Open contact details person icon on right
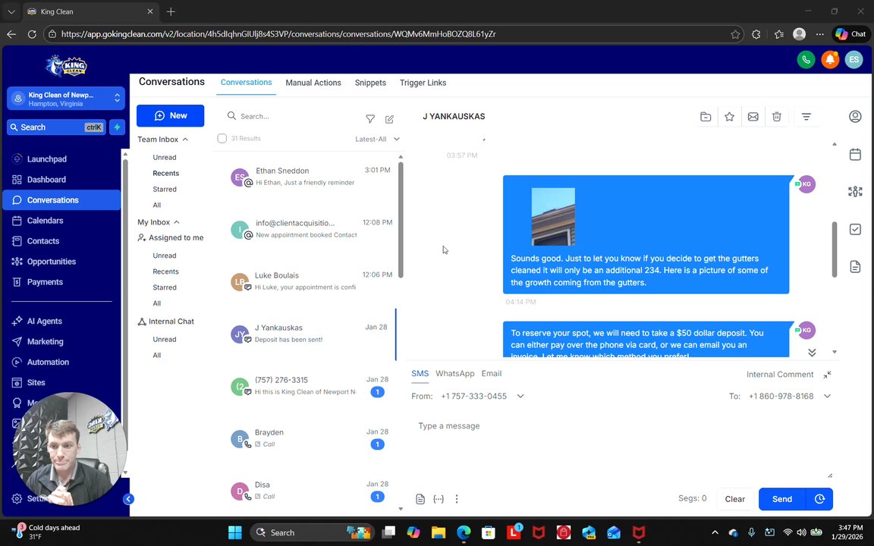Image resolution: width=874 pixels, height=546 pixels. pyautogui.click(x=855, y=117)
